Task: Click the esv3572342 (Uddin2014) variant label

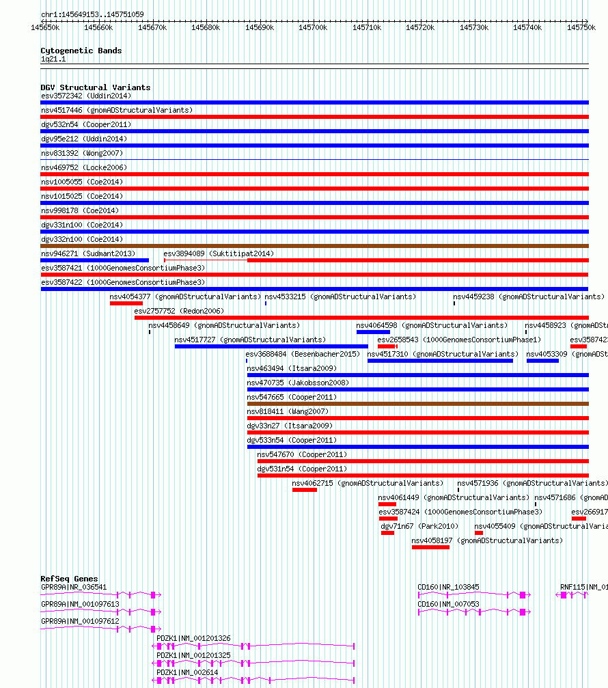Action: [x=86, y=96]
